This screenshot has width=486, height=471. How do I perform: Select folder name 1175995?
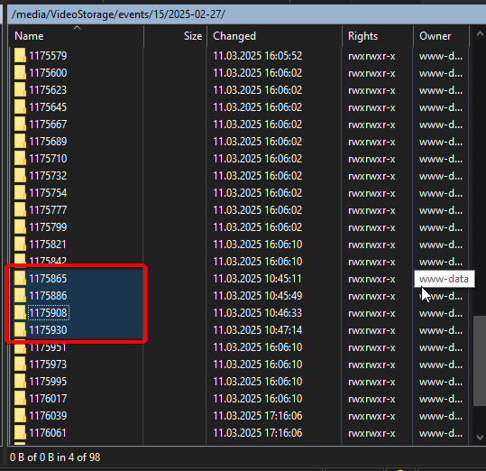[48, 382]
